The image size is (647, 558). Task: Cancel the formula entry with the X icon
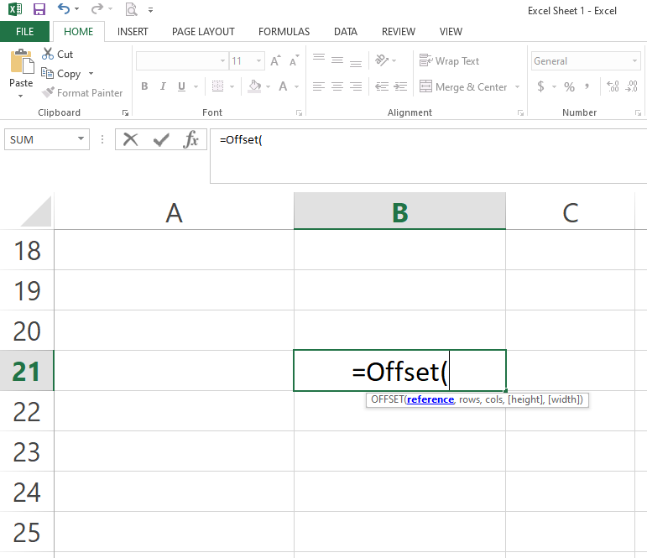[130, 139]
